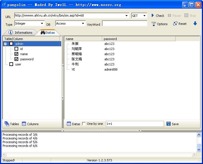The width and height of the screenshot is (203, 164).
Task: Open Options via hammer icon
Action: click(153, 24)
